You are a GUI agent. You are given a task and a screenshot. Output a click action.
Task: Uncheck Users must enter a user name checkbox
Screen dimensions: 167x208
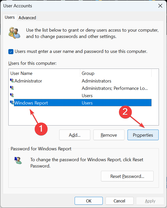pos(11,52)
